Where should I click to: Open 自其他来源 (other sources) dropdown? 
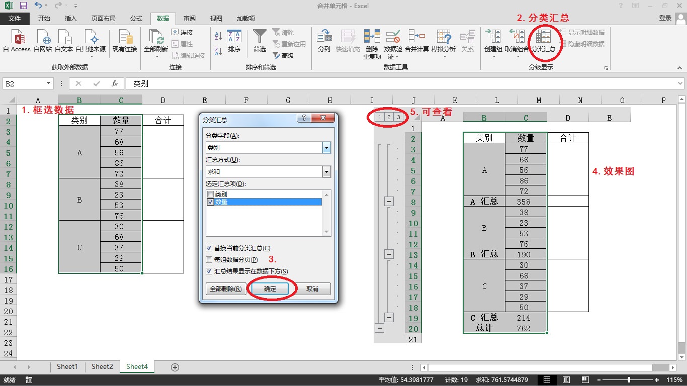click(91, 43)
